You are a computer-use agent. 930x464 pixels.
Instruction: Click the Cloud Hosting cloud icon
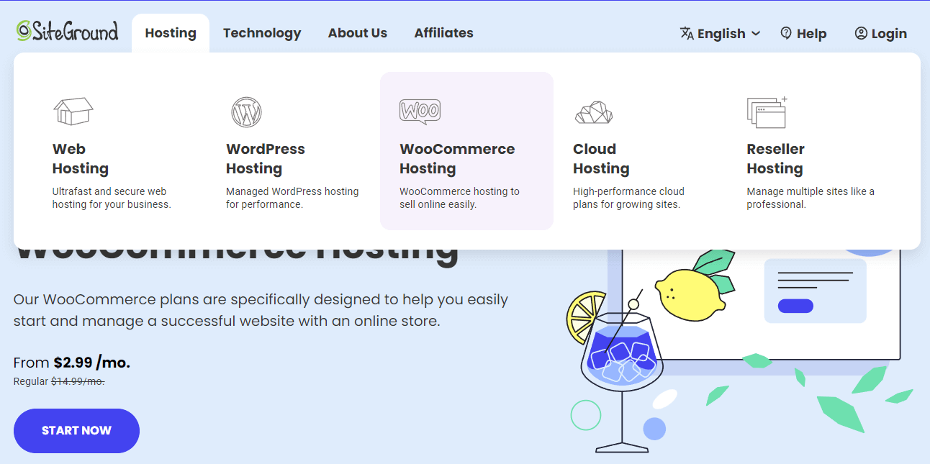594,112
